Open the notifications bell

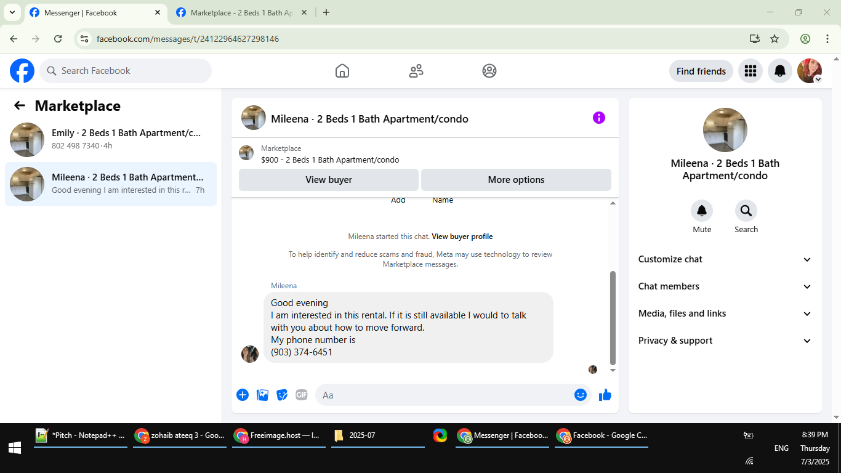780,71
